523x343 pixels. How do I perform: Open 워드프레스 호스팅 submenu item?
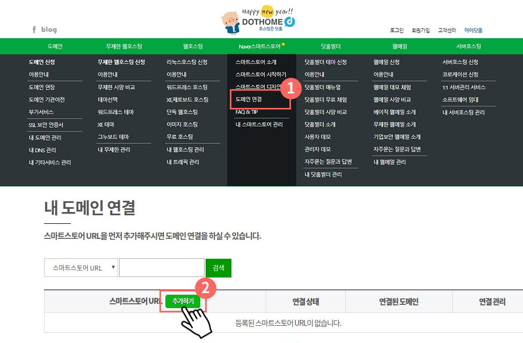(x=187, y=87)
